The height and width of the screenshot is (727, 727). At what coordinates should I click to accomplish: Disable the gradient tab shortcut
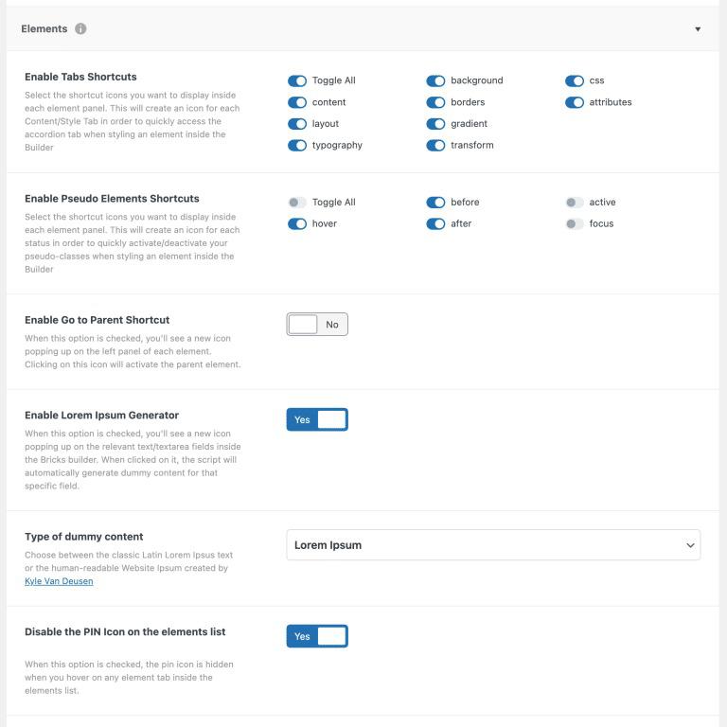(435, 124)
